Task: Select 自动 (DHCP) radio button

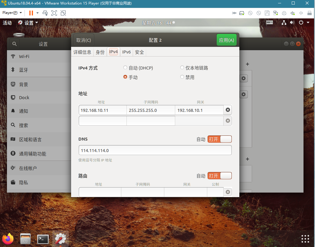Action: point(125,68)
